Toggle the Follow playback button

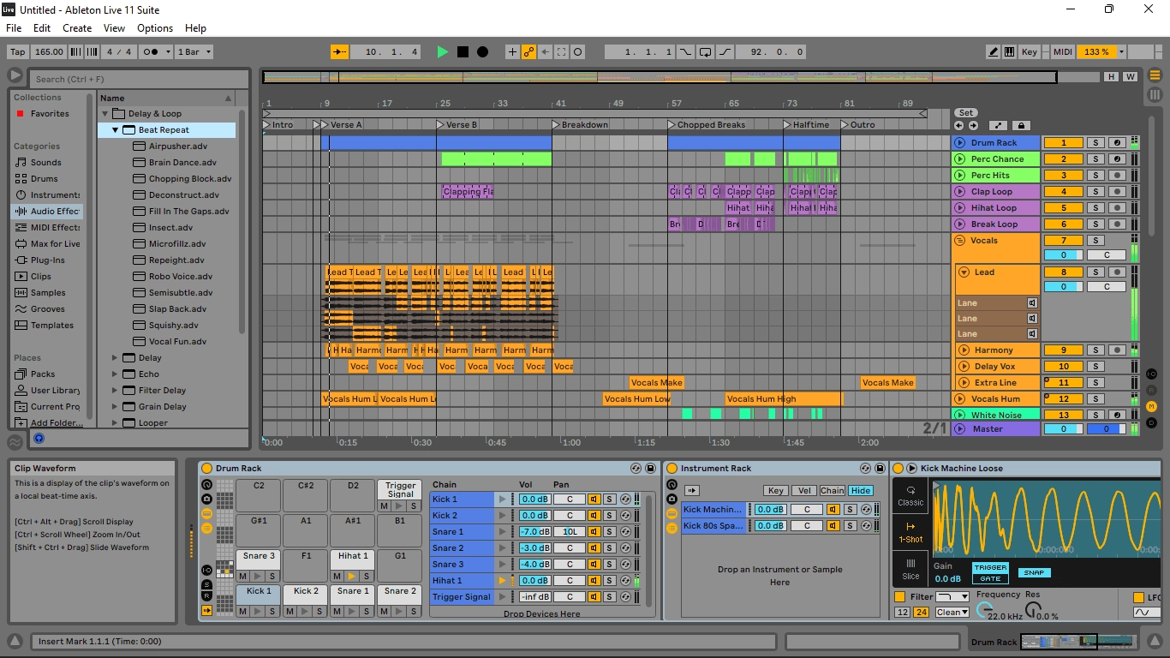340,52
